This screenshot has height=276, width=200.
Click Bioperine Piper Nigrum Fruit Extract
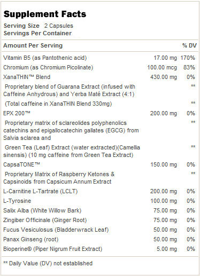tap(53, 249)
